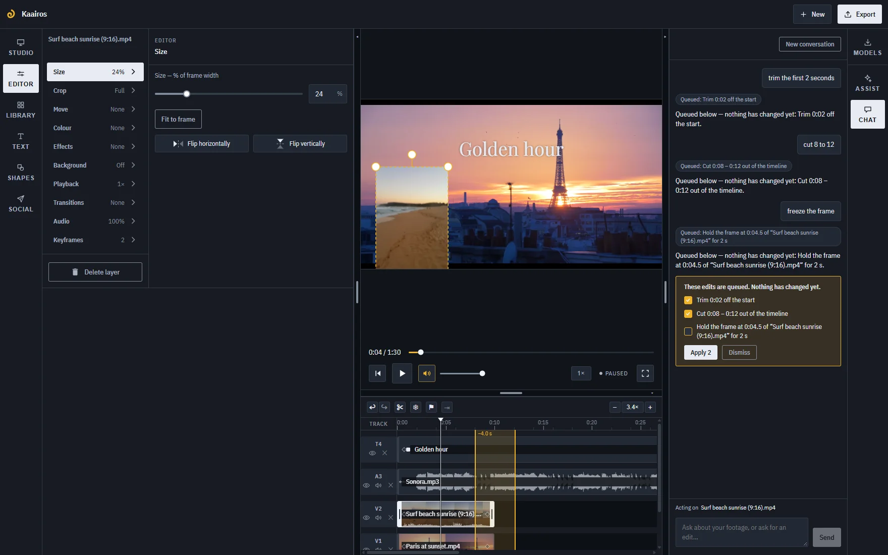
Task: Open the Library sidebar section
Action: click(21, 110)
